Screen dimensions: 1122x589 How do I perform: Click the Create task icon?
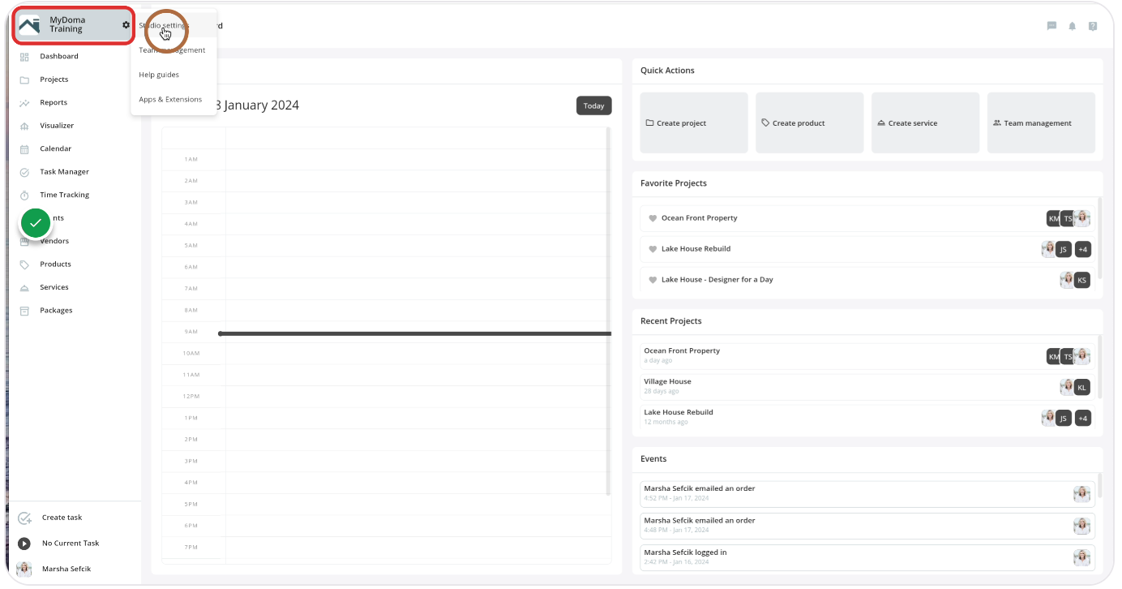[24, 518]
